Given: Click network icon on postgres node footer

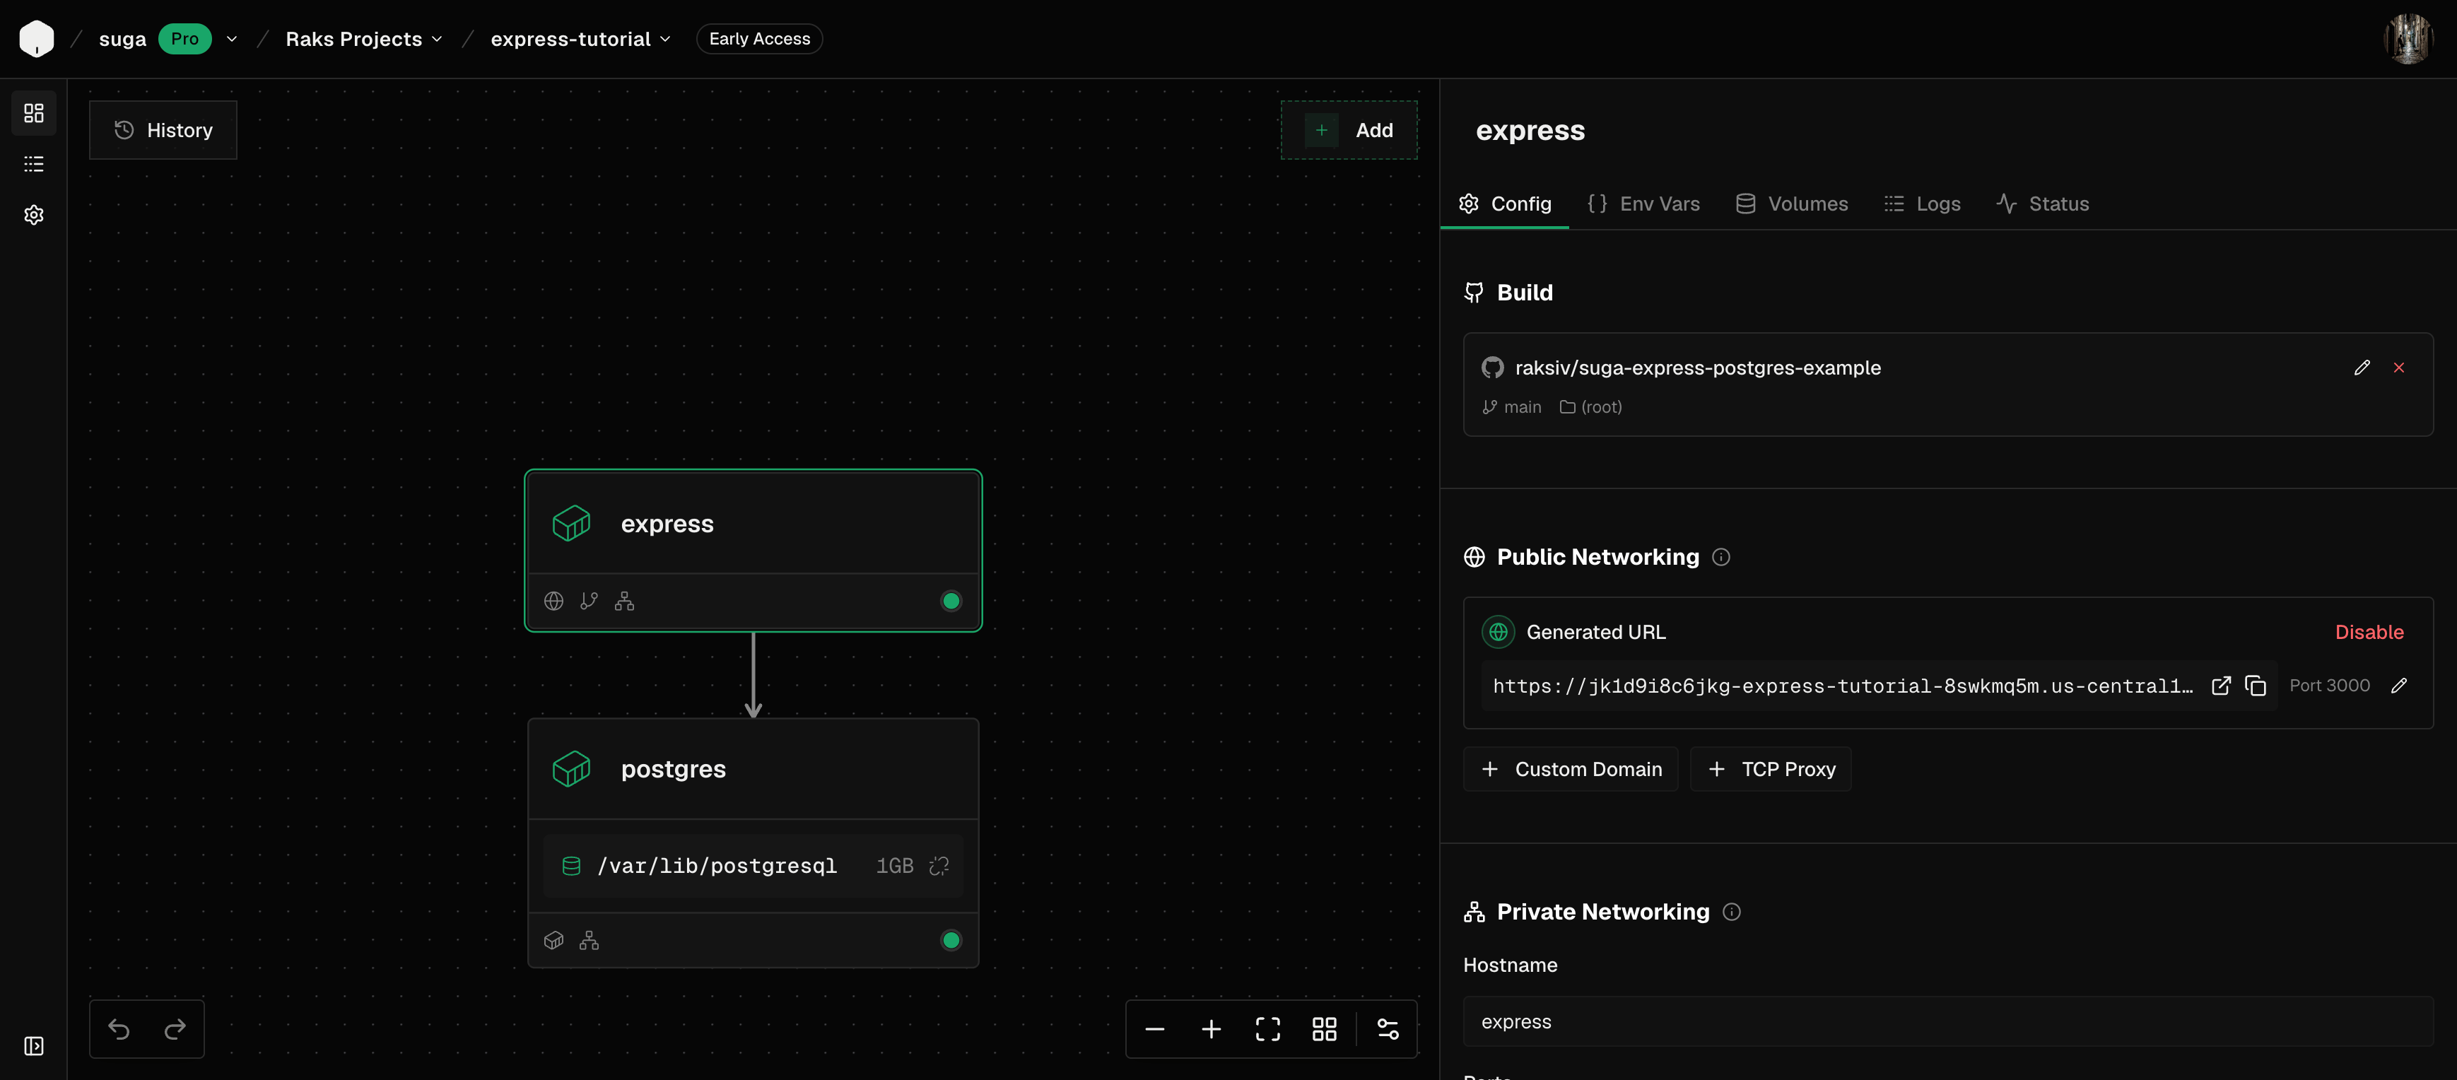Looking at the screenshot, I should 589,941.
